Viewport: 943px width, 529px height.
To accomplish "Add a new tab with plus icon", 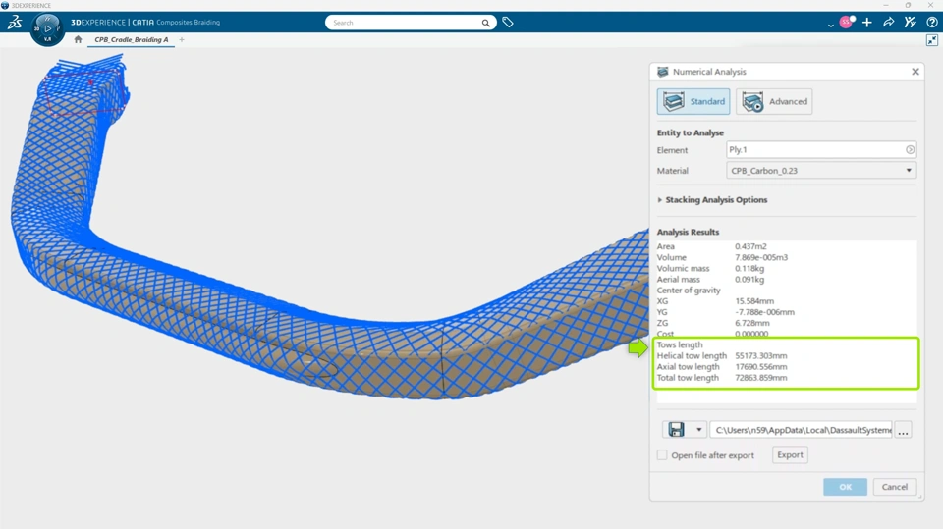I will 182,39.
